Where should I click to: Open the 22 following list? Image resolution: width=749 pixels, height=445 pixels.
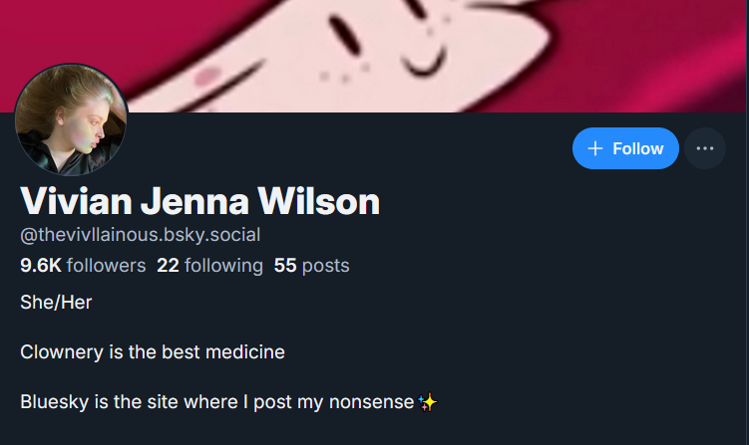click(210, 266)
